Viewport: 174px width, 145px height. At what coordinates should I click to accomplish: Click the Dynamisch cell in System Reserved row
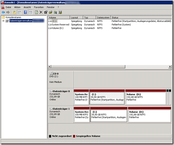[x=89, y=25]
